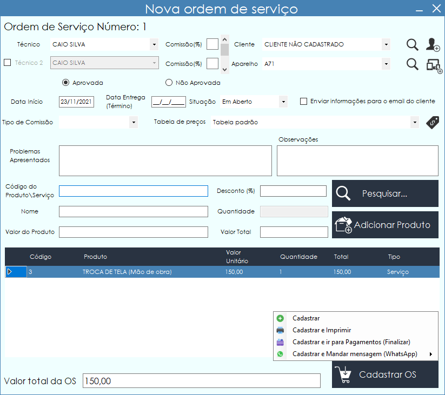Open the Tabela de preços dropdown
Image resolution: width=445 pixels, height=395 pixels.
(414, 123)
